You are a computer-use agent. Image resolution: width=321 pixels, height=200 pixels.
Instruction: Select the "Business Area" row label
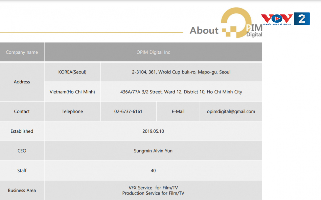(x=22, y=190)
